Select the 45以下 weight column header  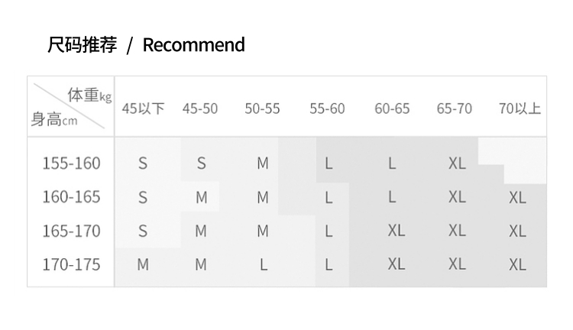click(143, 108)
